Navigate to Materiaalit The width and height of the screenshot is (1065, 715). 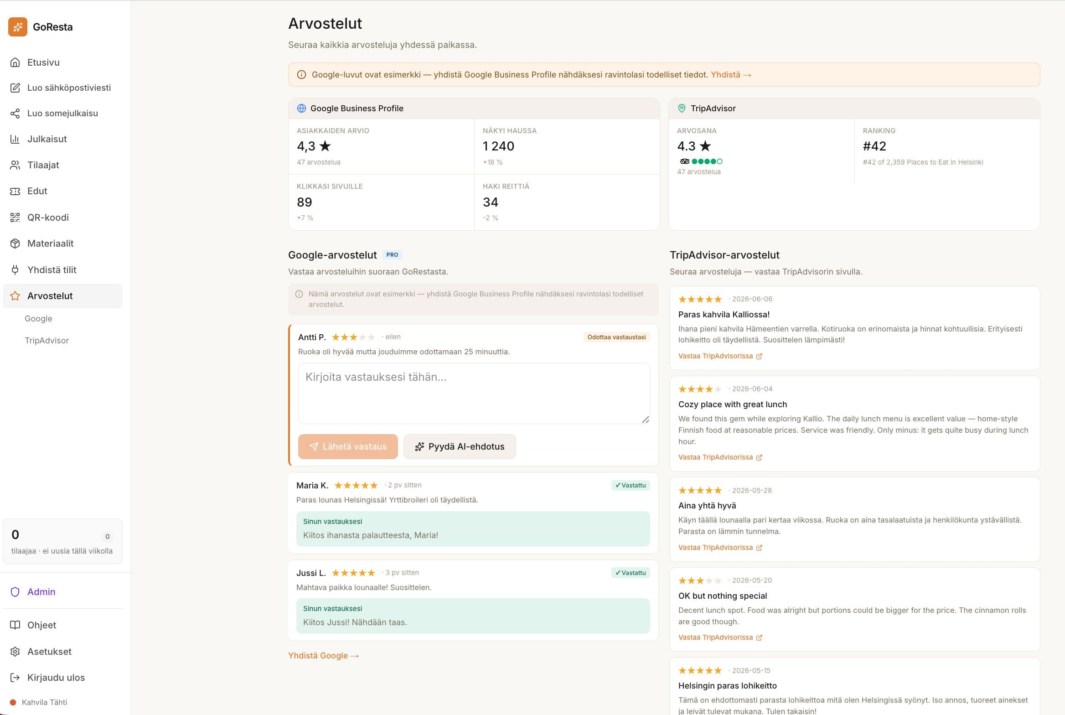[63, 244]
